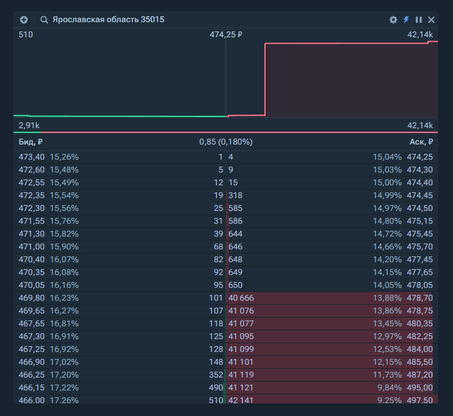Screen dimensions: 453x416
Task: Click the Бид, ₽ column header
Action: 30,142
